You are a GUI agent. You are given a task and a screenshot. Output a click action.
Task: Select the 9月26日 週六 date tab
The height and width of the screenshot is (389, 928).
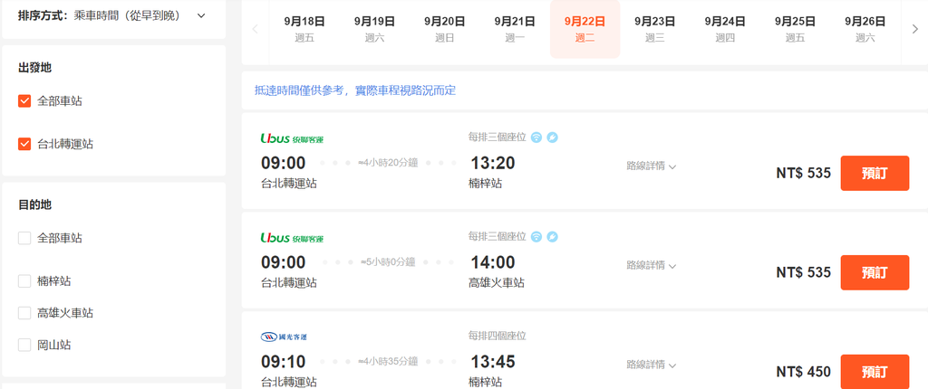coord(865,30)
